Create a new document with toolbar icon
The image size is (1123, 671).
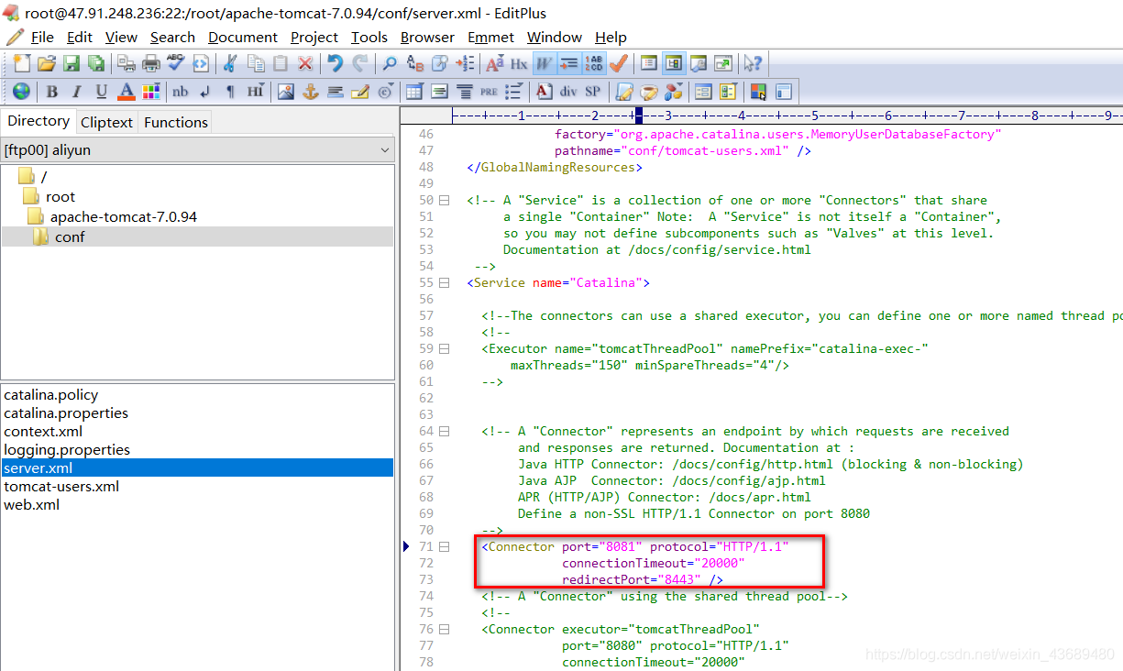point(21,63)
